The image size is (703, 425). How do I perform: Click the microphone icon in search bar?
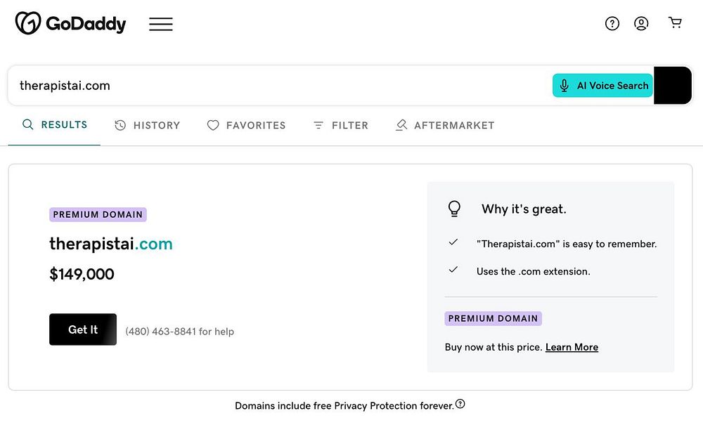click(x=564, y=86)
